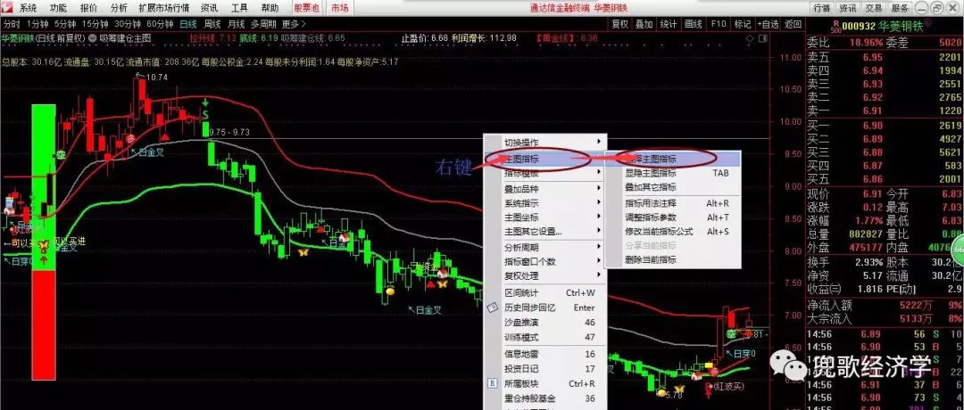Select 沙盘推演 in context menu
This screenshot has height=410, width=964.
[x=545, y=323]
